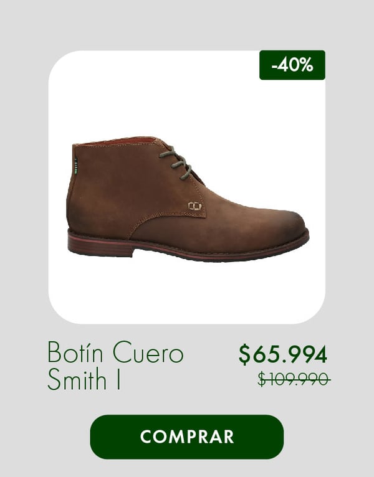Image resolution: width=374 pixels, height=477 pixels.
Task: Click the metal logo emblem on boot side
Action: (195, 206)
